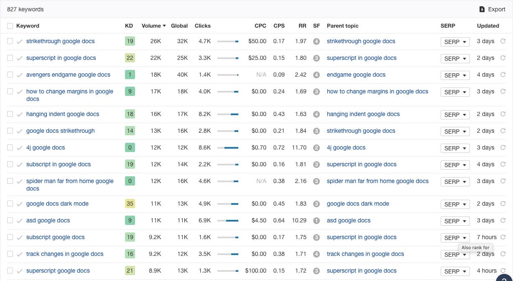Viewport: 513px width, 281px height.
Task: Click KD score 35 badge for dark mode
Action: [x=130, y=204]
